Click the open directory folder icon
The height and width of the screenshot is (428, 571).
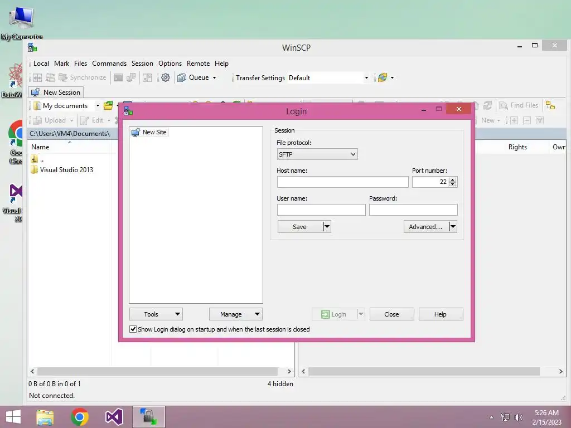coord(108,106)
